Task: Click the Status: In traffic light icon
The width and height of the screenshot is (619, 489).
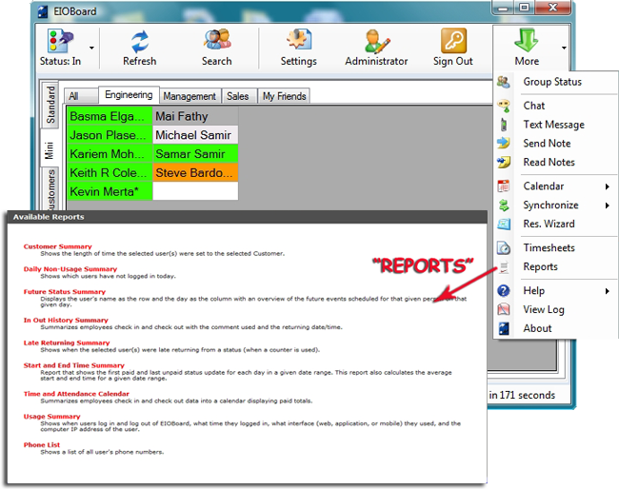Action: click(x=60, y=41)
